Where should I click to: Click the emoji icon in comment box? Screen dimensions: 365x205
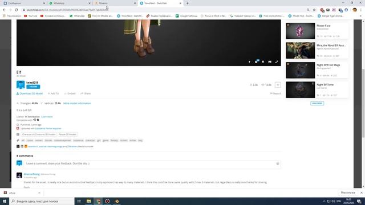click(x=278, y=163)
